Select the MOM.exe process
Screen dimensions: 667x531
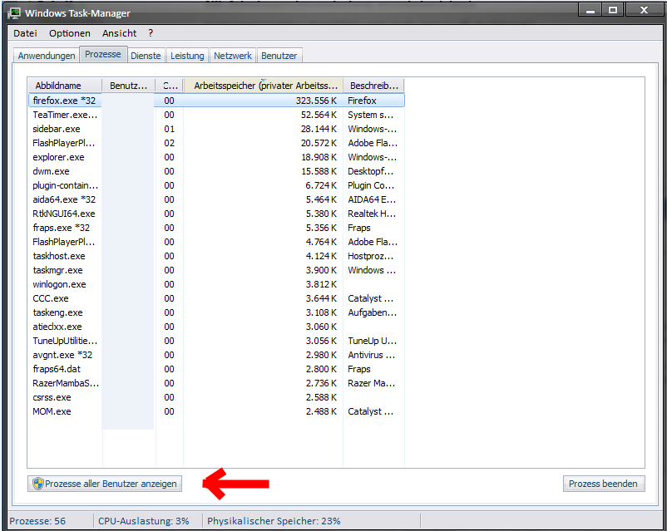pyautogui.click(x=216, y=411)
